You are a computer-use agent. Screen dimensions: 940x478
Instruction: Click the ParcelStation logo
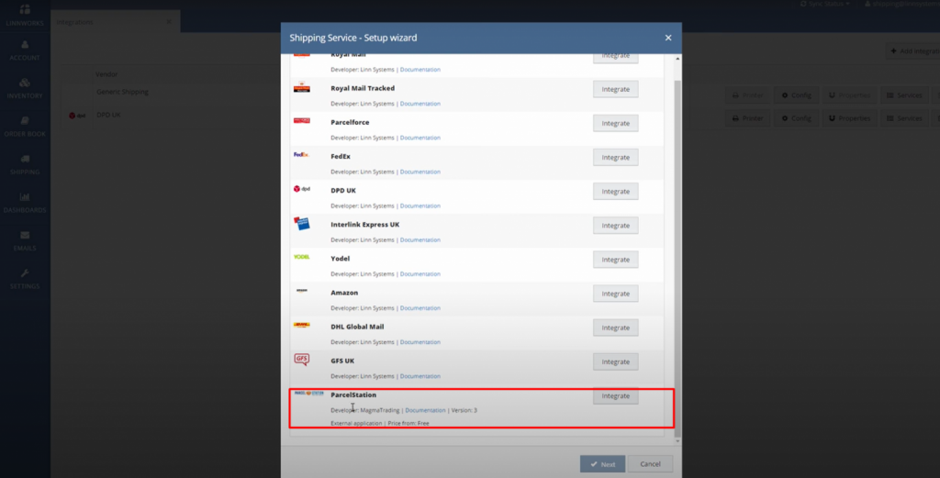point(308,393)
